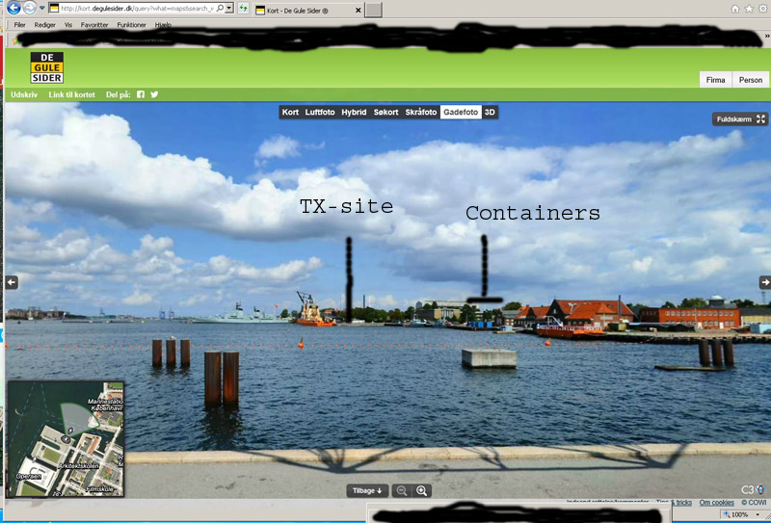Open the Rediger menu
This screenshot has width=771, height=523.
(44, 25)
